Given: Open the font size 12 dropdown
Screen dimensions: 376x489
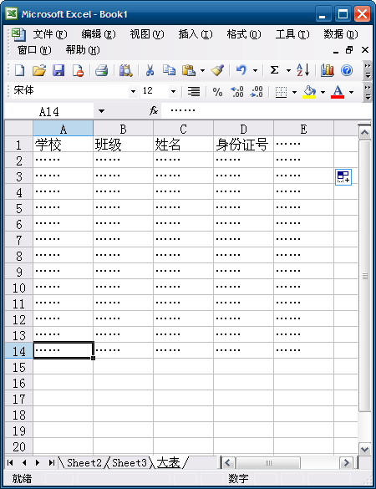Looking at the screenshot, I should point(173,92).
